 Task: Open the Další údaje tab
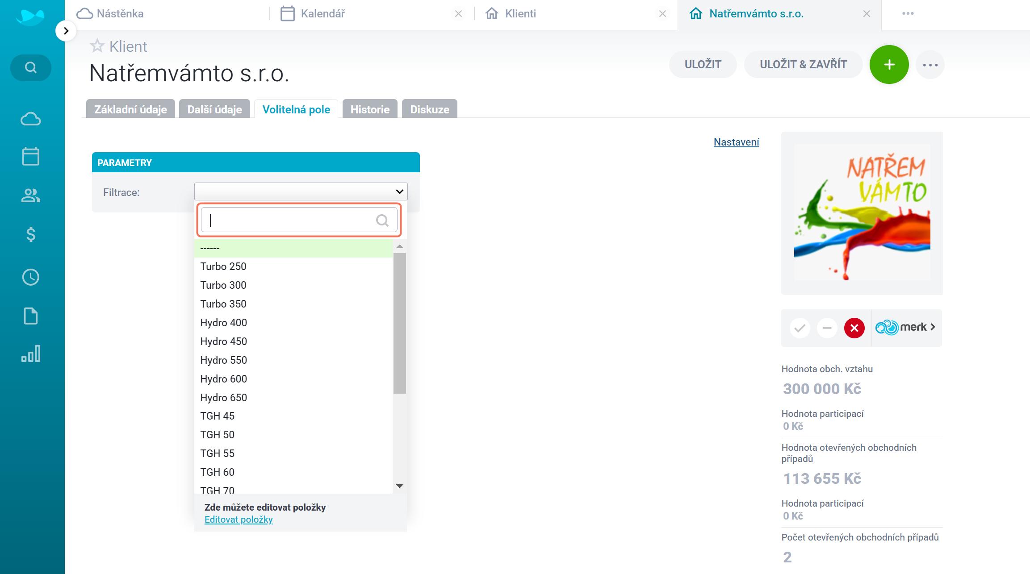214,109
